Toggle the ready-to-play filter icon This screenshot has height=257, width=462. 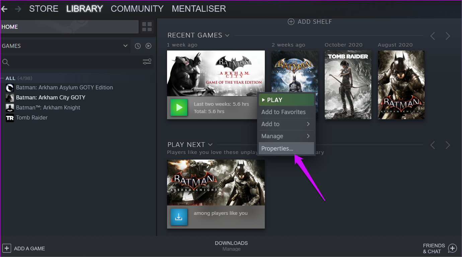point(149,46)
